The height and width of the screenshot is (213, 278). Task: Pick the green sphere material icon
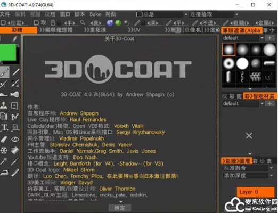pos(118,23)
